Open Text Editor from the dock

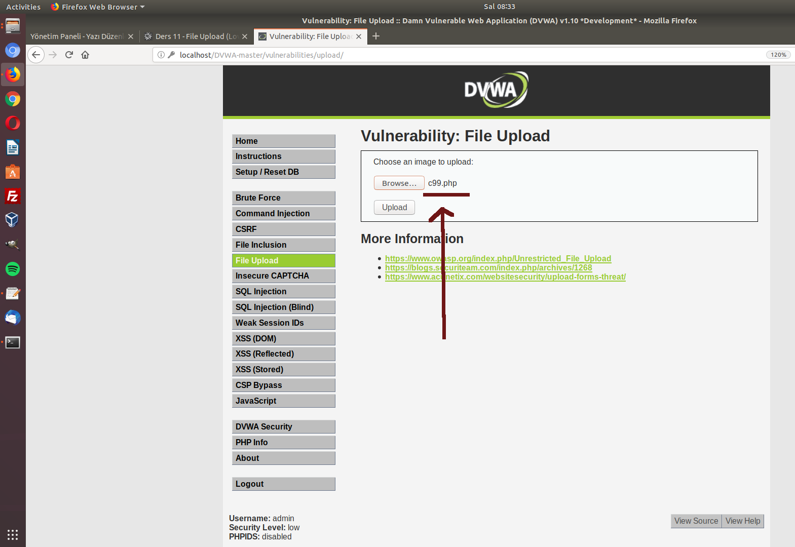point(13,293)
